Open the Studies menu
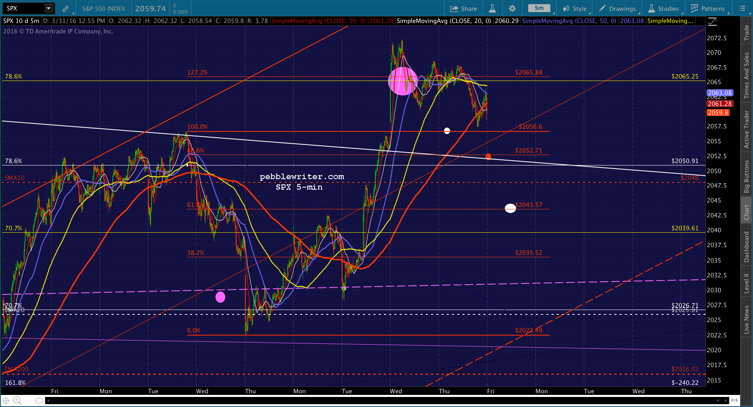The width and height of the screenshot is (753, 407). tap(664, 8)
